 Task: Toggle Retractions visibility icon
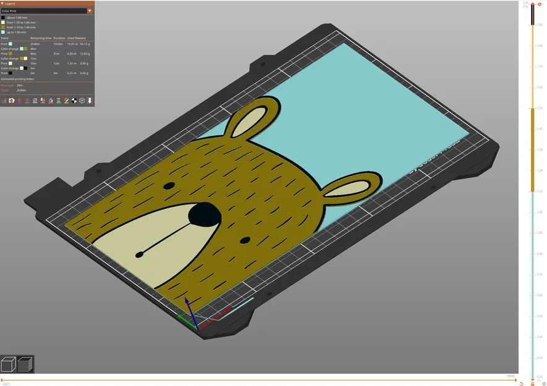[20, 101]
